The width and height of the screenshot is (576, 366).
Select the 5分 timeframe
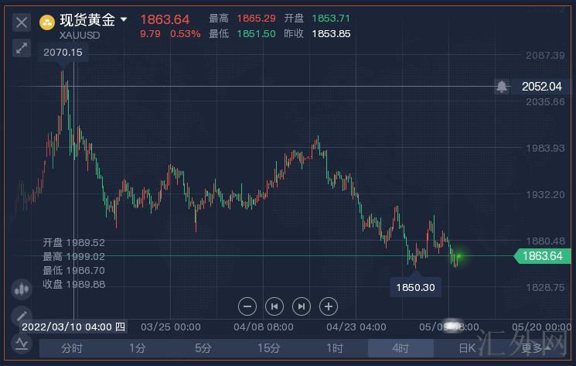coord(203,348)
